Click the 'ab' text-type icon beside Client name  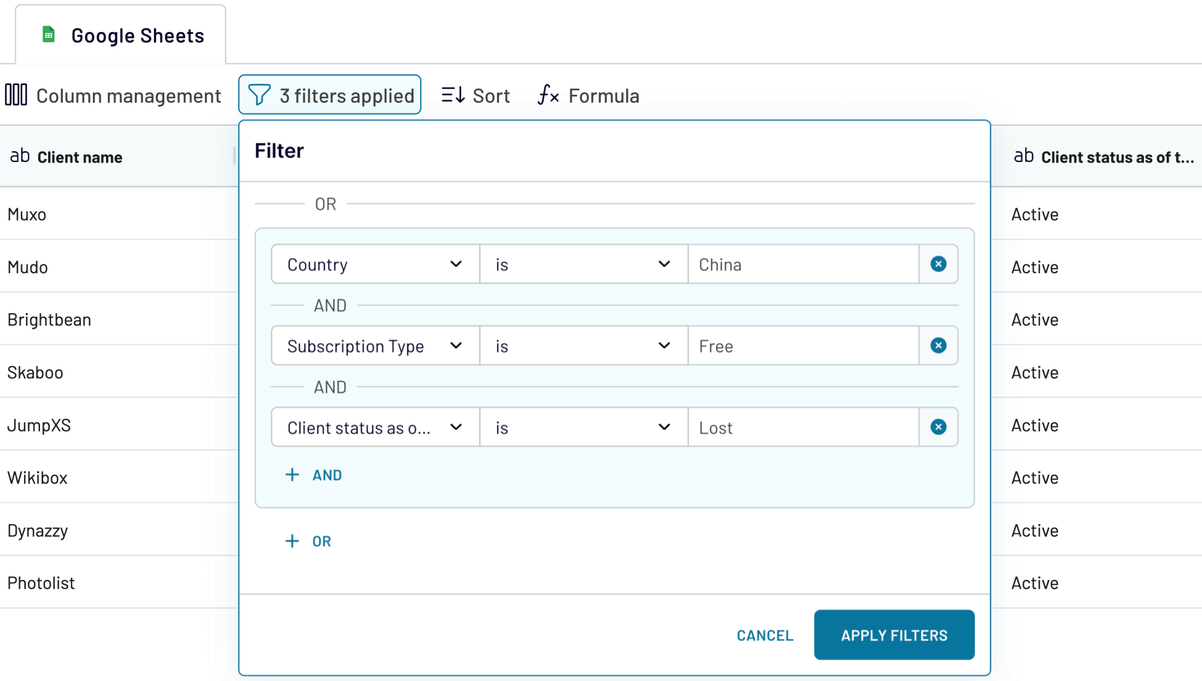(x=19, y=156)
